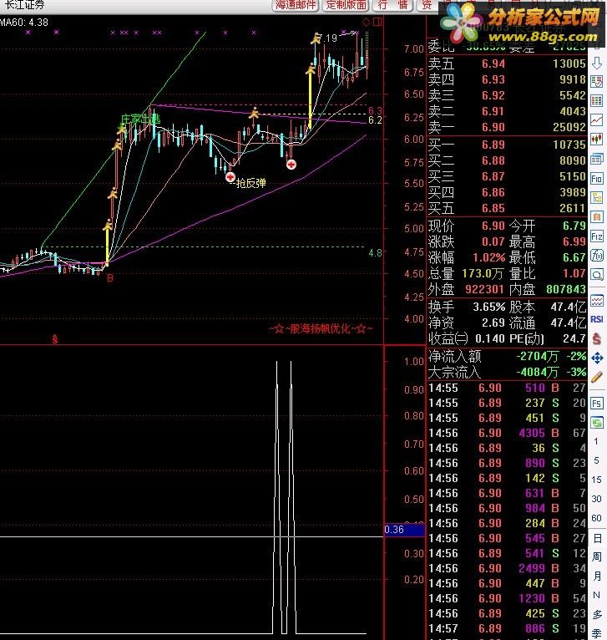This screenshot has height=640, width=607.
Task: Click the red panel split icon atop chart
Action: [x=377, y=22]
